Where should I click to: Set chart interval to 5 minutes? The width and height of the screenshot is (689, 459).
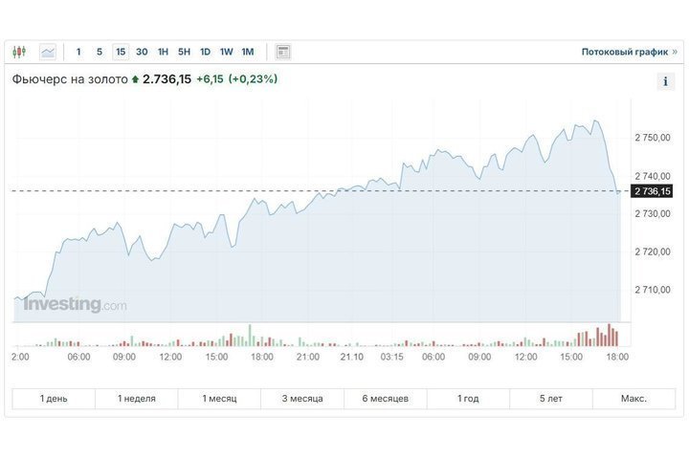[100, 52]
